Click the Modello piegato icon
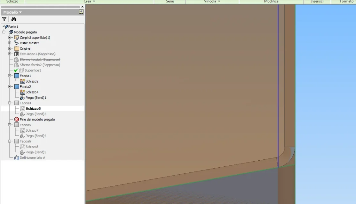Screen dimensions: 356x204 point(11,32)
